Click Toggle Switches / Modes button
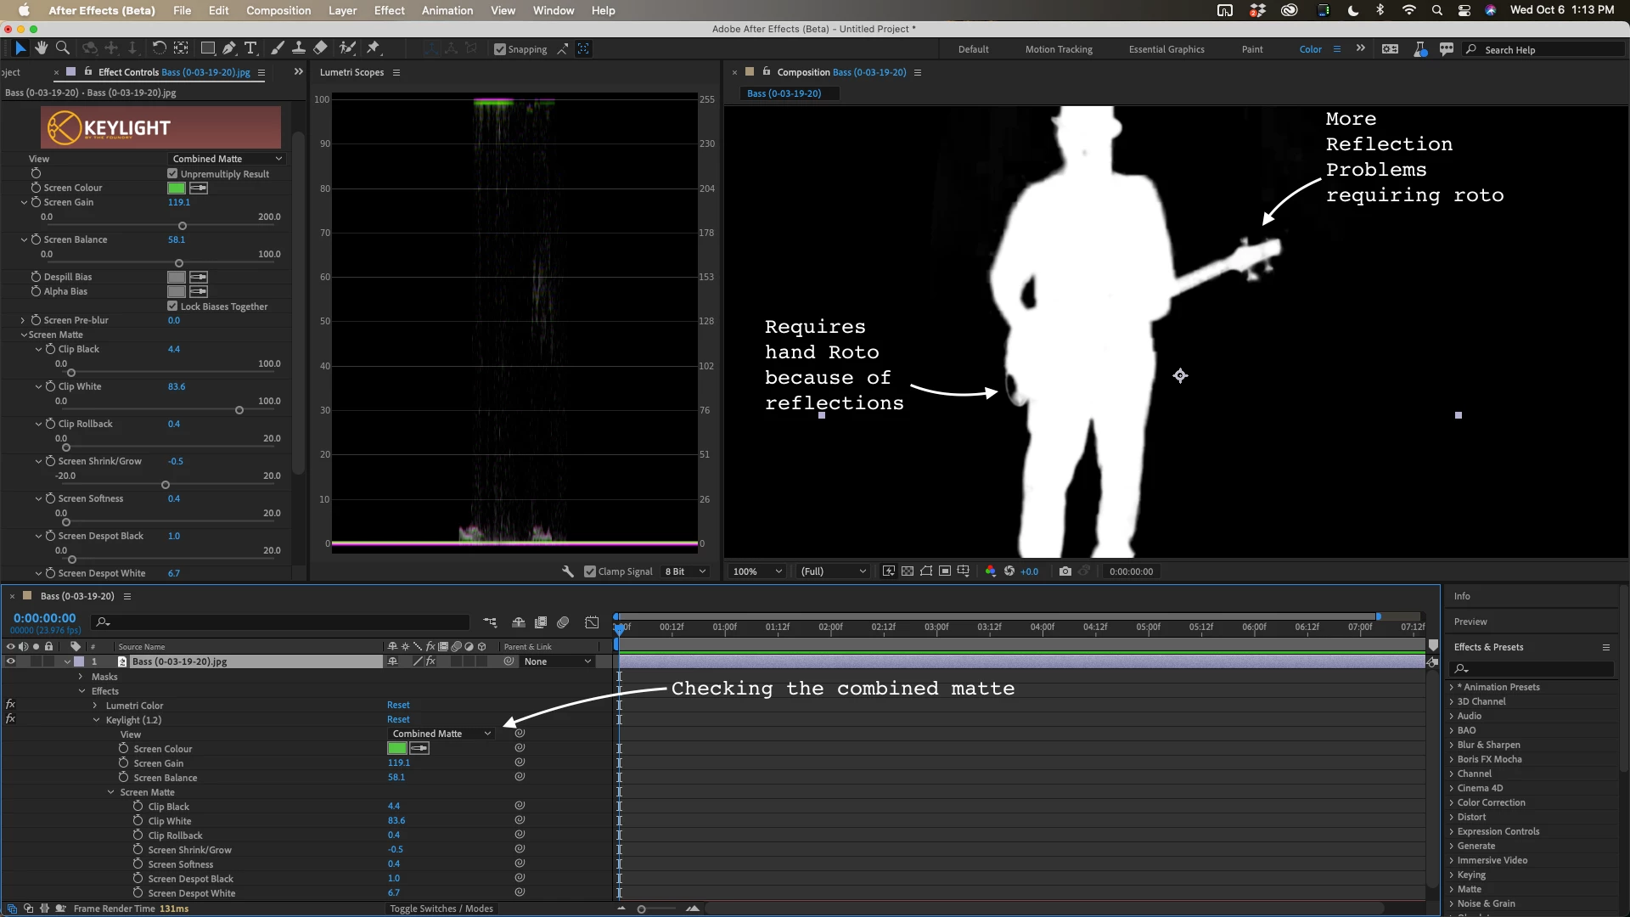Image resolution: width=1630 pixels, height=917 pixels. pyautogui.click(x=441, y=909)
